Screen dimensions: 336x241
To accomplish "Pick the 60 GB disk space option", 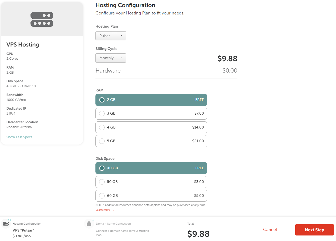I will [x=151, y=196].
